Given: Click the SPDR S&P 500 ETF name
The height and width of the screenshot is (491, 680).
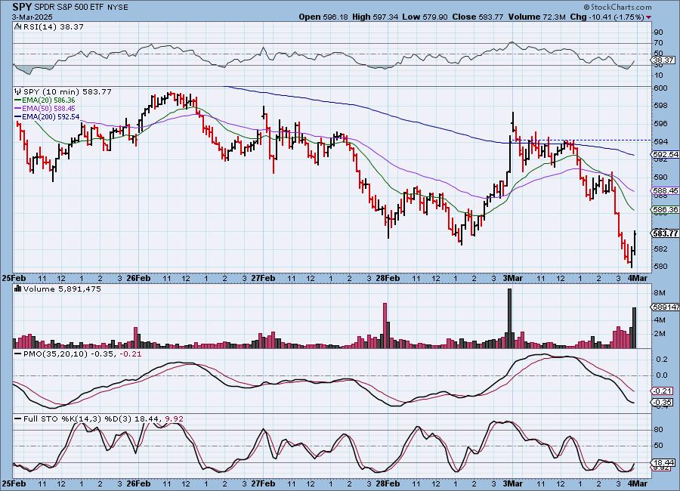Looking at the screenshot, I should pyautogui.click(x=68, y=8).
